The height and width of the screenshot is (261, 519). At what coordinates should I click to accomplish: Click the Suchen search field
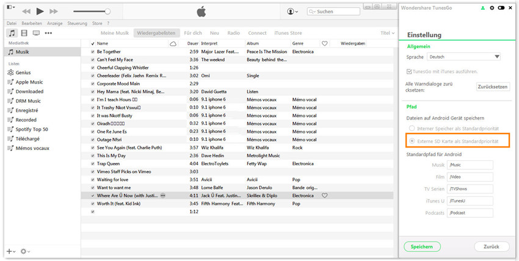(333, 12)
